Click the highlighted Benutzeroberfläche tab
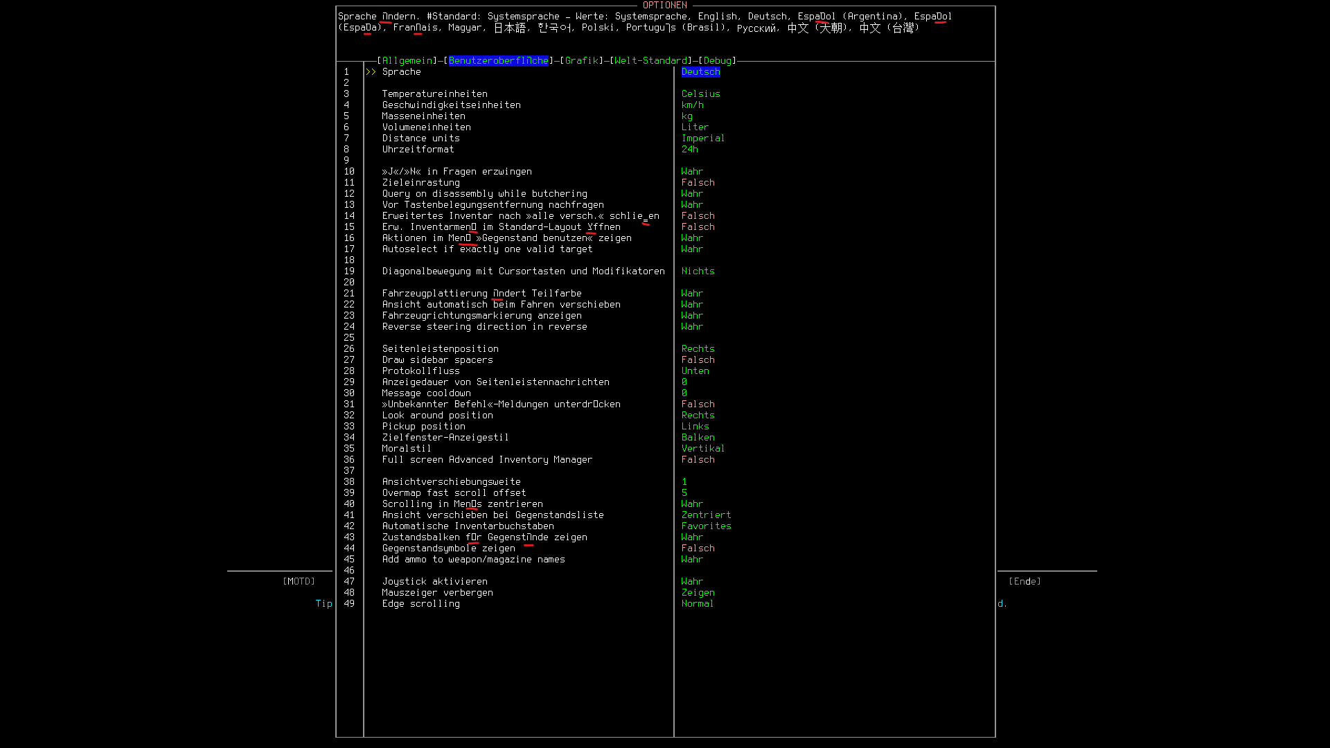This screenshot has width=1330, height=748. [498, 61]
